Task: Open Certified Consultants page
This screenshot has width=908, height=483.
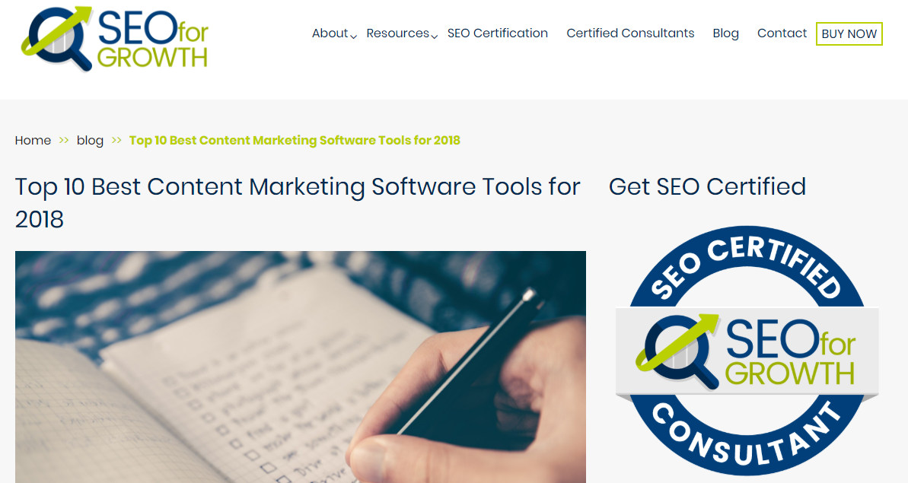Action: [x=630, y=33]
